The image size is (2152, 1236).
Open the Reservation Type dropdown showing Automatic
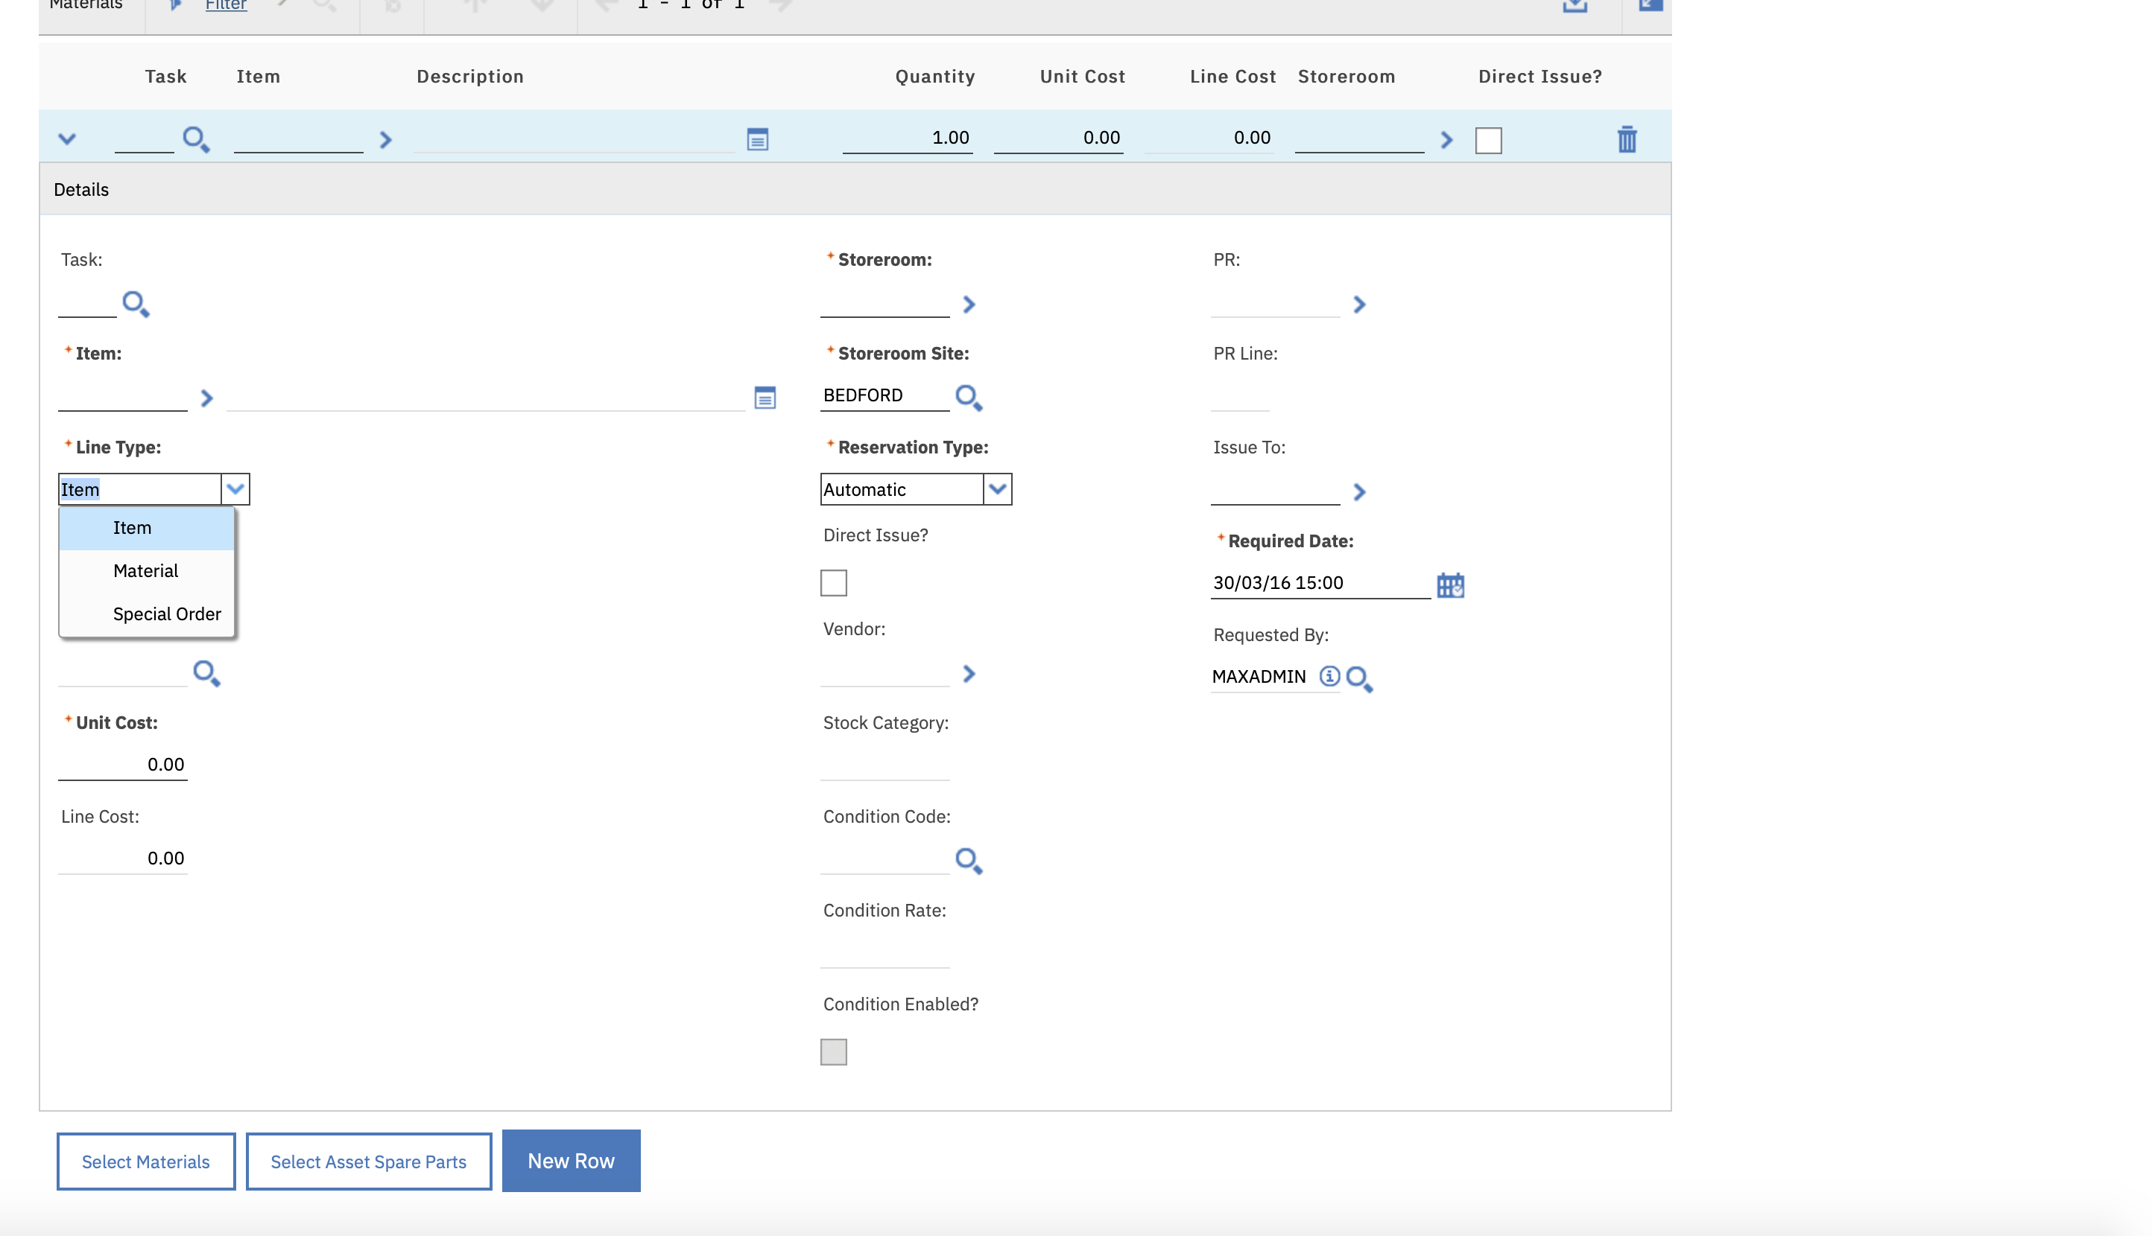click(998, 489)
